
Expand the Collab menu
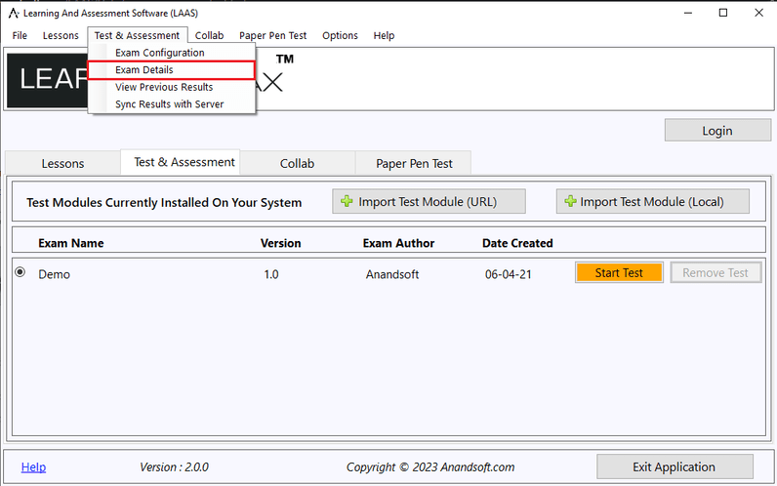click(209, 35)
